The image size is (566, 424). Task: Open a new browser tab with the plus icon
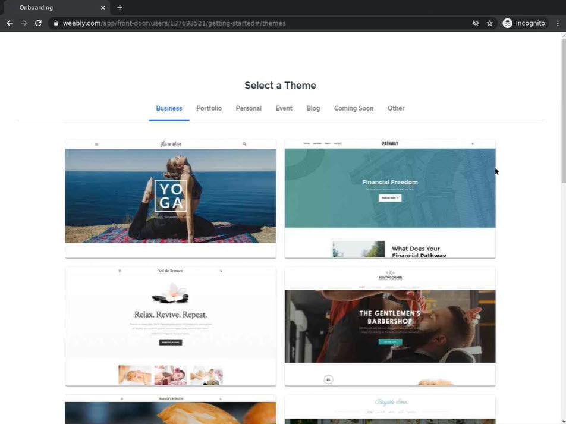[120, 7]
